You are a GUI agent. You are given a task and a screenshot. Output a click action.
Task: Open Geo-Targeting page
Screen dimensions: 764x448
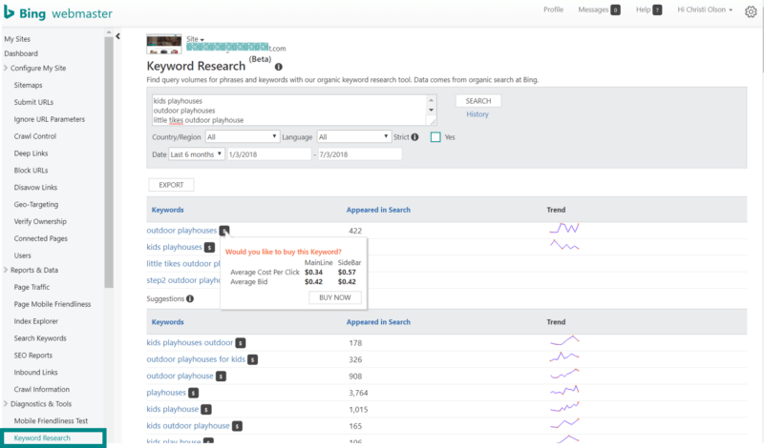[x=36, y=204]
